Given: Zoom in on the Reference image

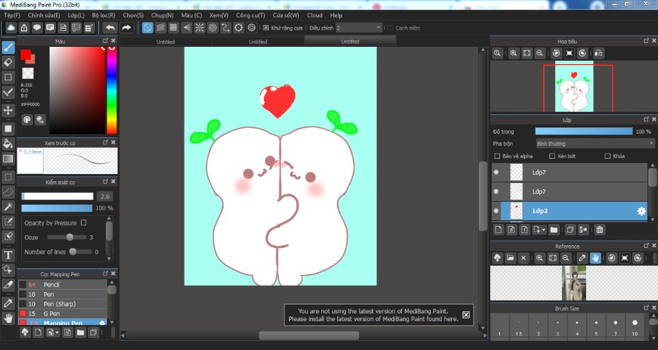Looking at the screenshot, I should [x=540, y=258].
